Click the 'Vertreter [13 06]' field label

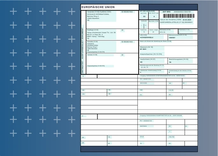coord(92,55)
